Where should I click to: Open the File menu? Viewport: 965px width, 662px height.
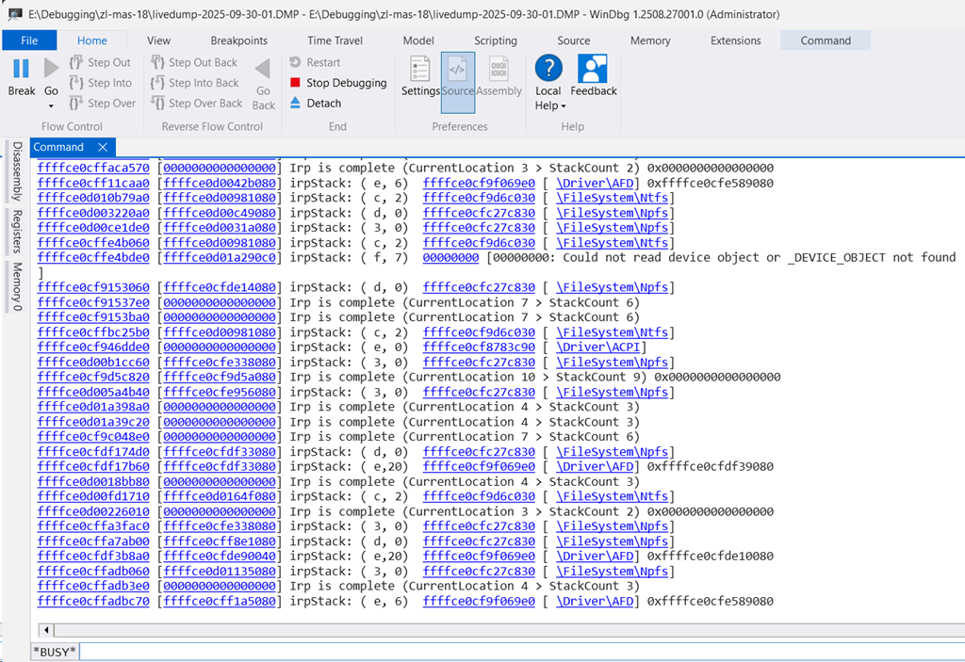(x=29, y=40)
